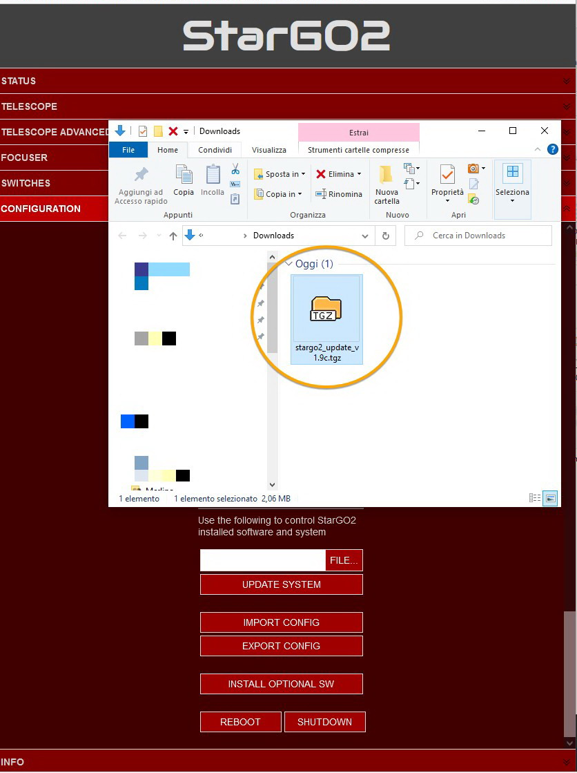Click the paste shortcut icon in Appunti
This screenshot has height=773, width=577.
(x=235, y=199)
